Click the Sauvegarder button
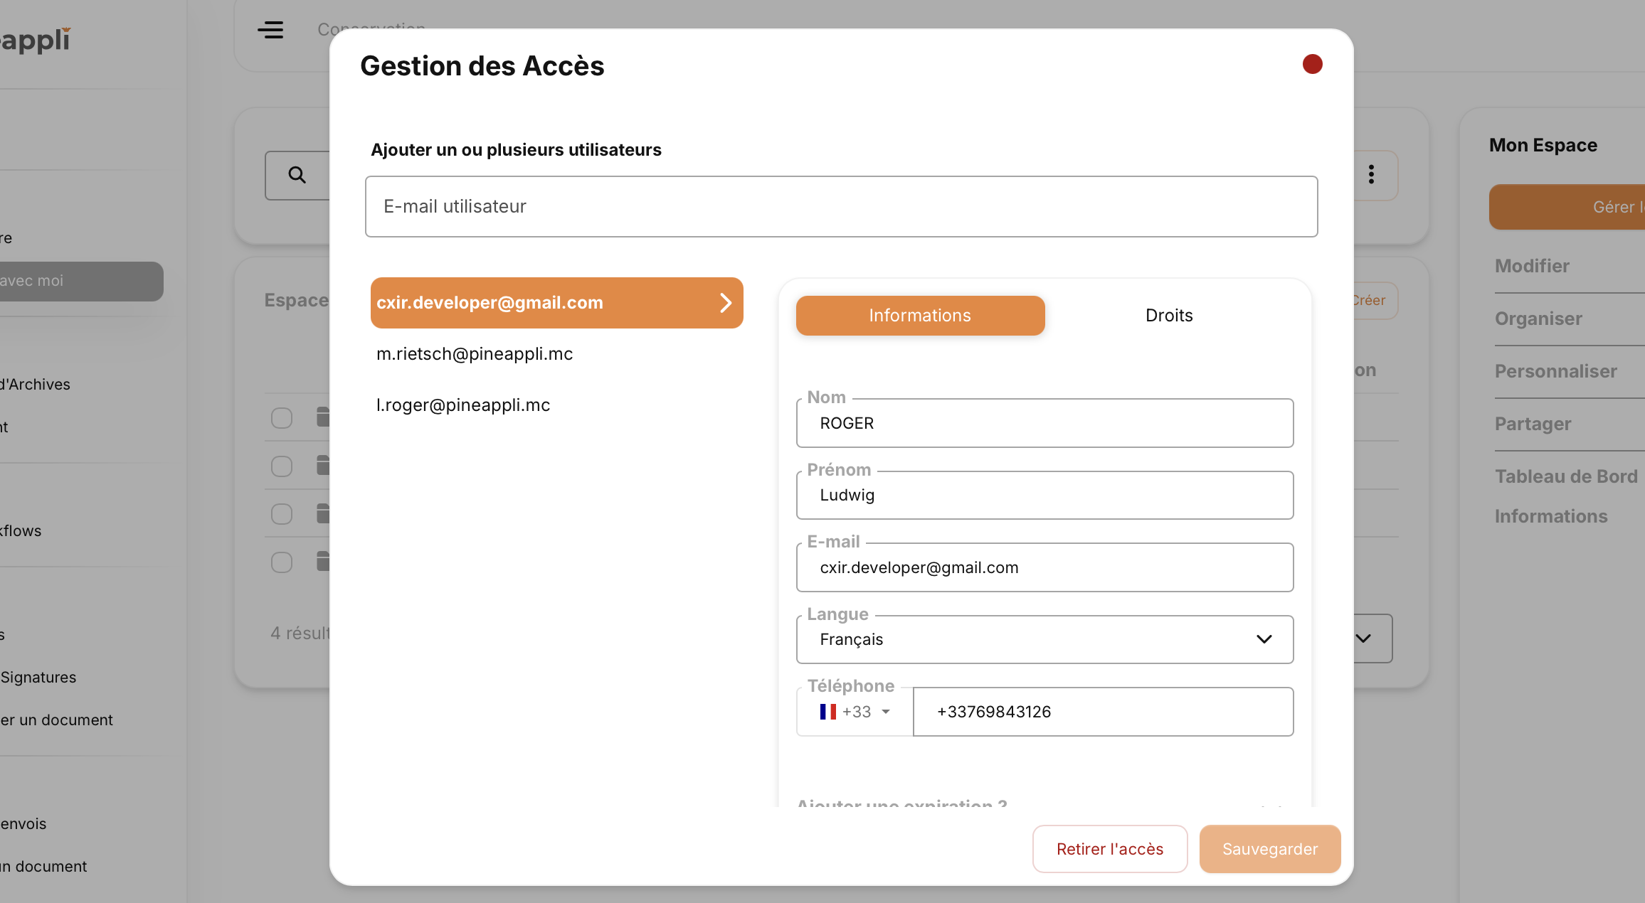 point(1270,848)
